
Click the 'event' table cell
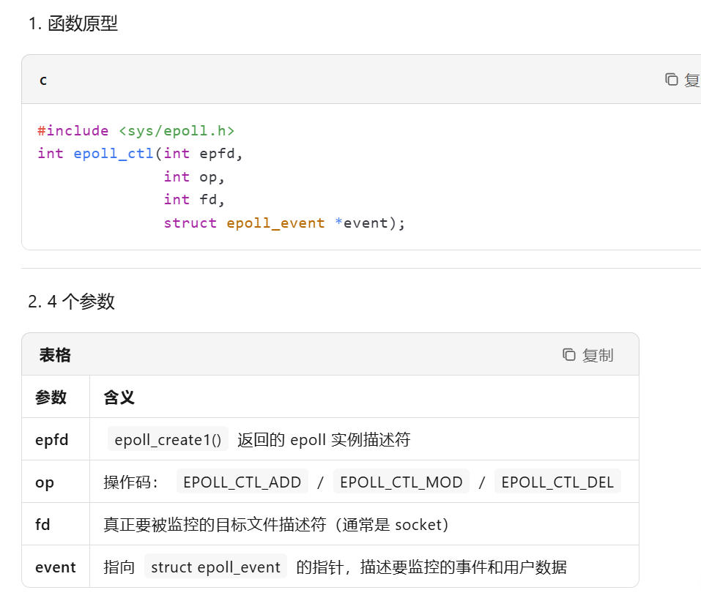click(x=56, y=567)
